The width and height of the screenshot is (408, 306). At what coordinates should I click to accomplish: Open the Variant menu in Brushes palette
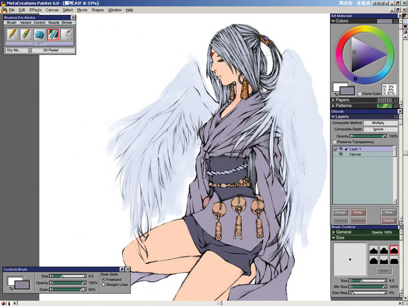[25, 22]
